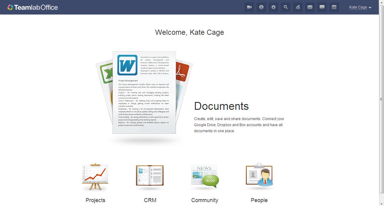384x206 pixels.
Task: Go to the Projects module link
Action: [x=95, y=200]
